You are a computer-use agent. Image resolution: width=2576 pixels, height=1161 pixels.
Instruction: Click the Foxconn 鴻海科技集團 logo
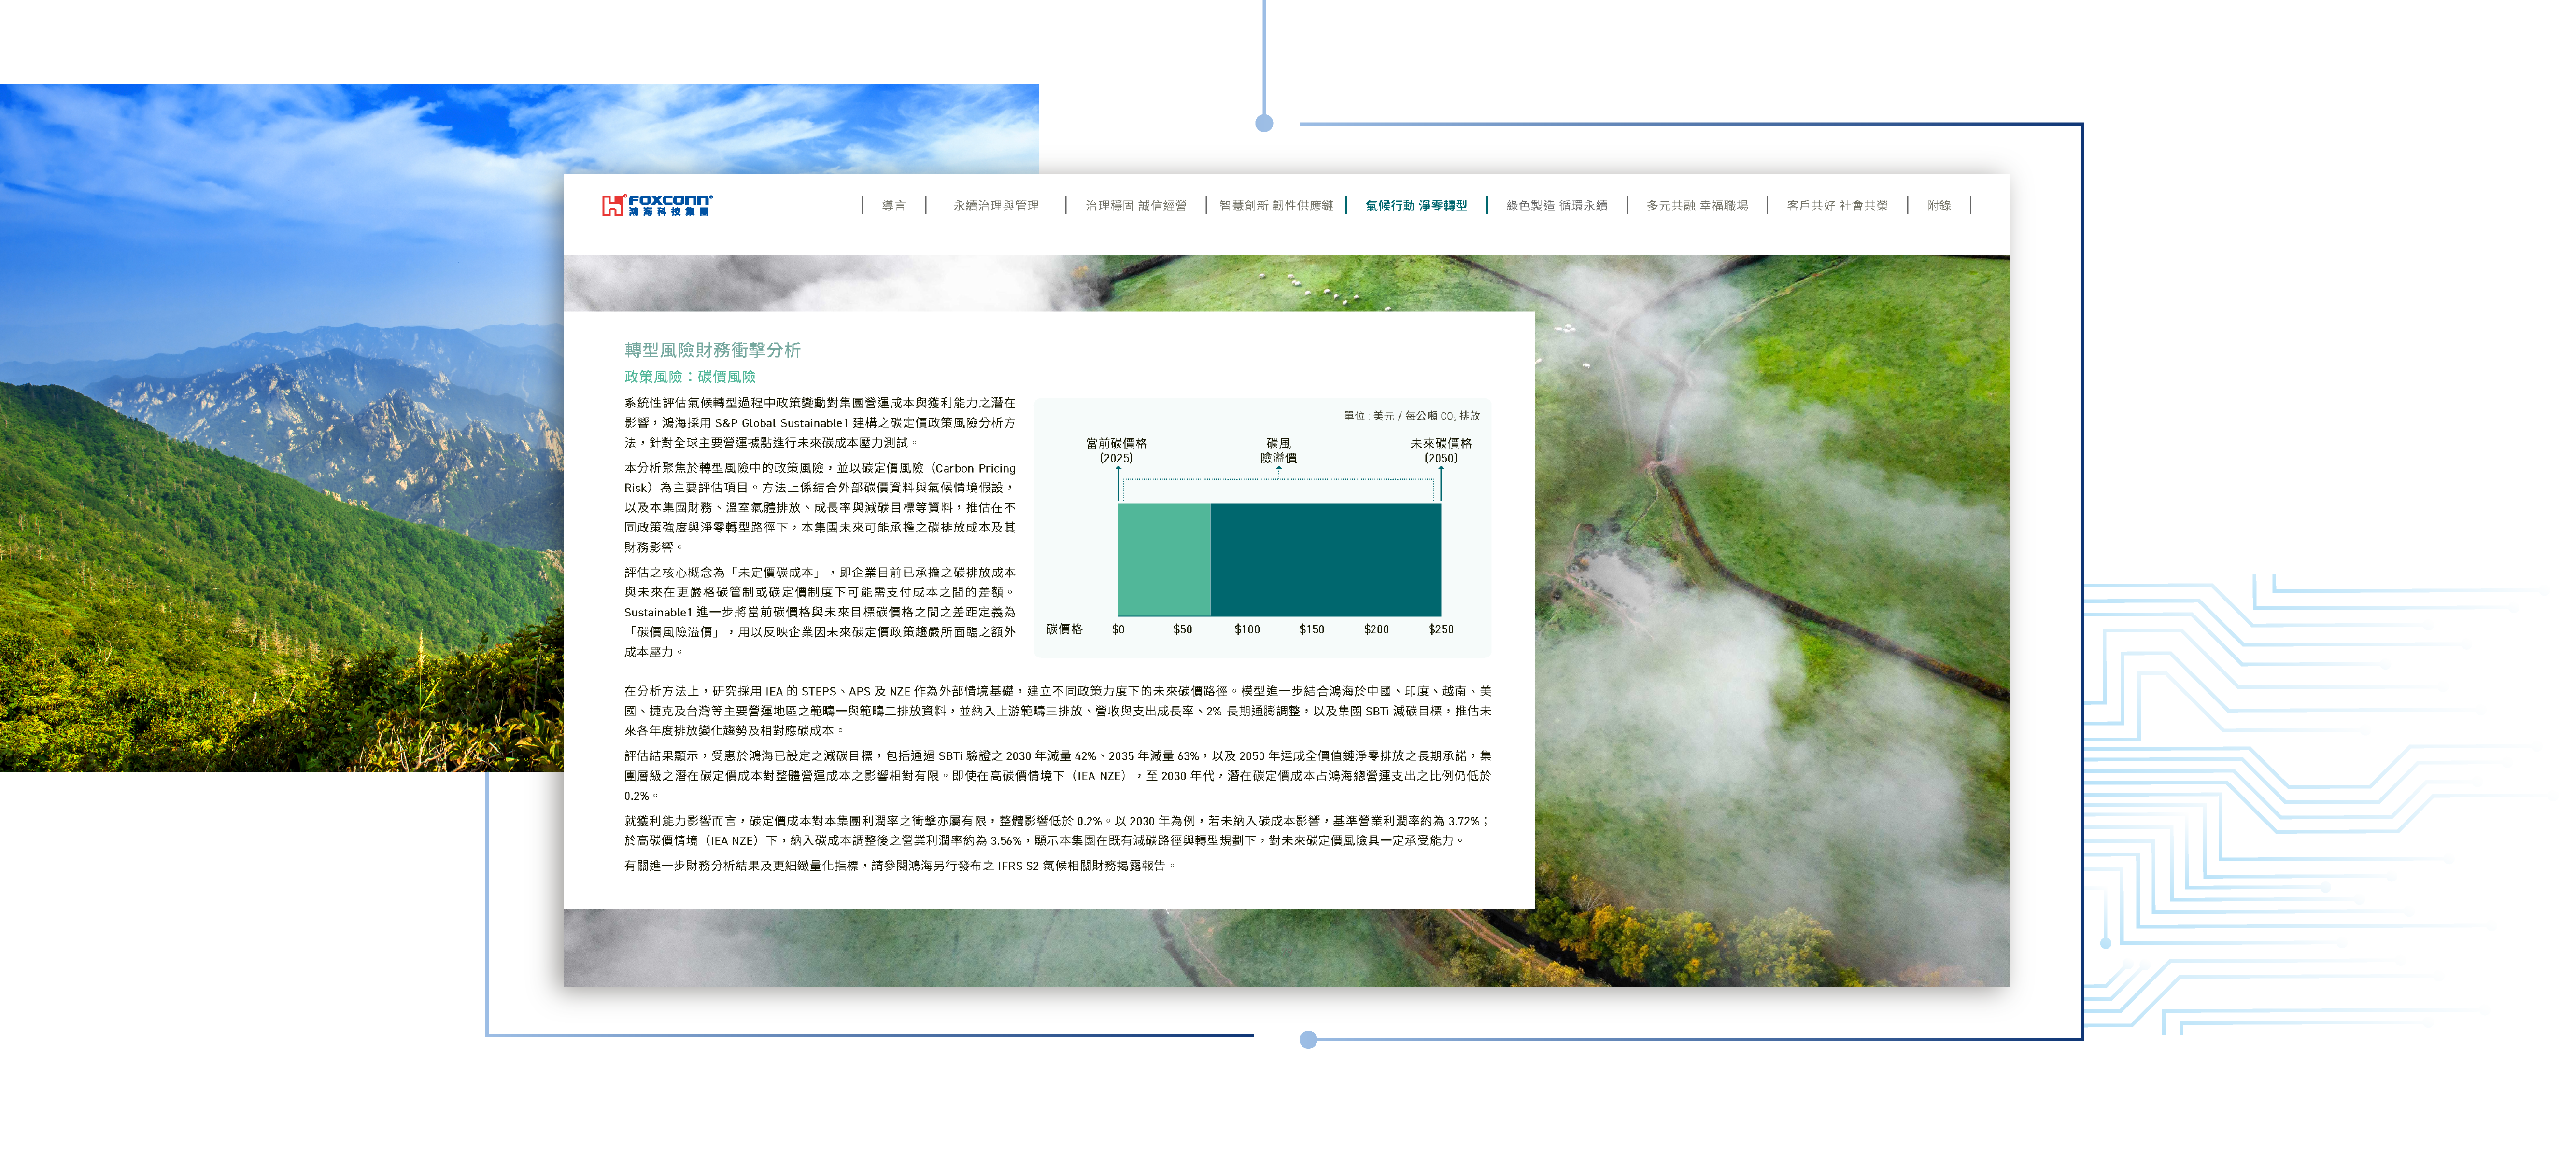657,205
